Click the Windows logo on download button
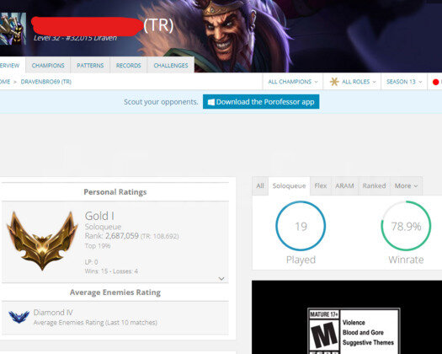442x354 pixels. tap(210, 102)
